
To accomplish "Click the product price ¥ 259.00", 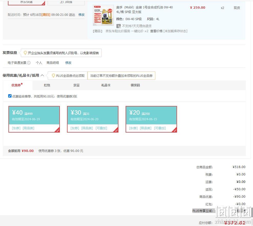I will point(198,8).
